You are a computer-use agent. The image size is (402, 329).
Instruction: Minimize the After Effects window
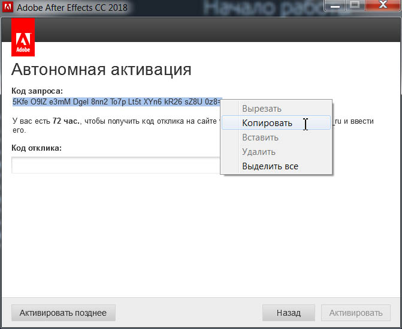point(335,5)
